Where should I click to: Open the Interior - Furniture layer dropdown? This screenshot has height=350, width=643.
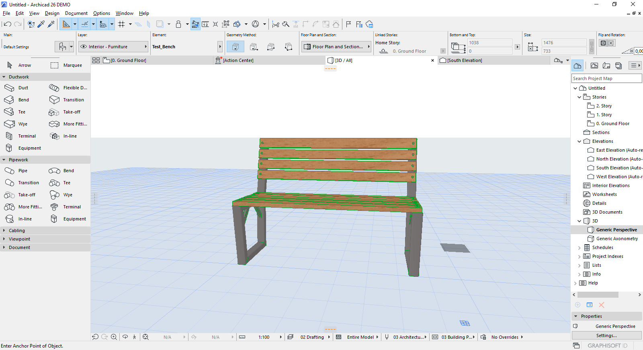113,47
